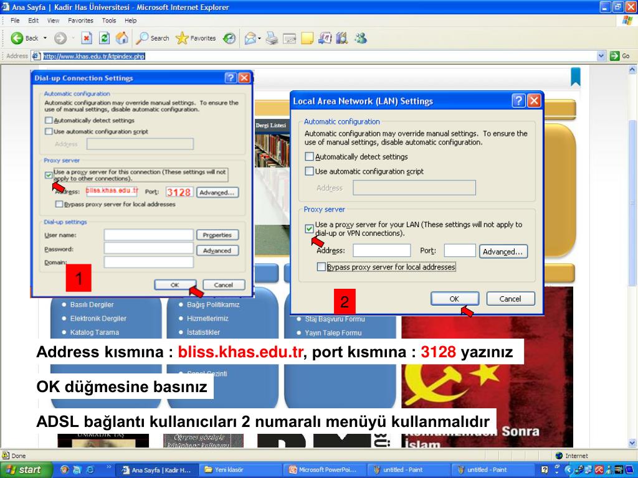The image size is (638, 478).
Task: Click the page icon beside the address URL
Action: [x=36, y=56]
